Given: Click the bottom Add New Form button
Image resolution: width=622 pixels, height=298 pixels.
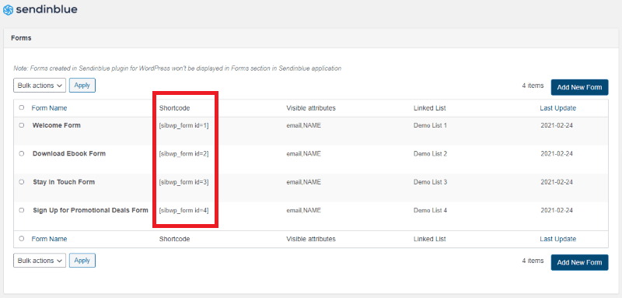Looking at the screenshot, I should tap(579, 262).
